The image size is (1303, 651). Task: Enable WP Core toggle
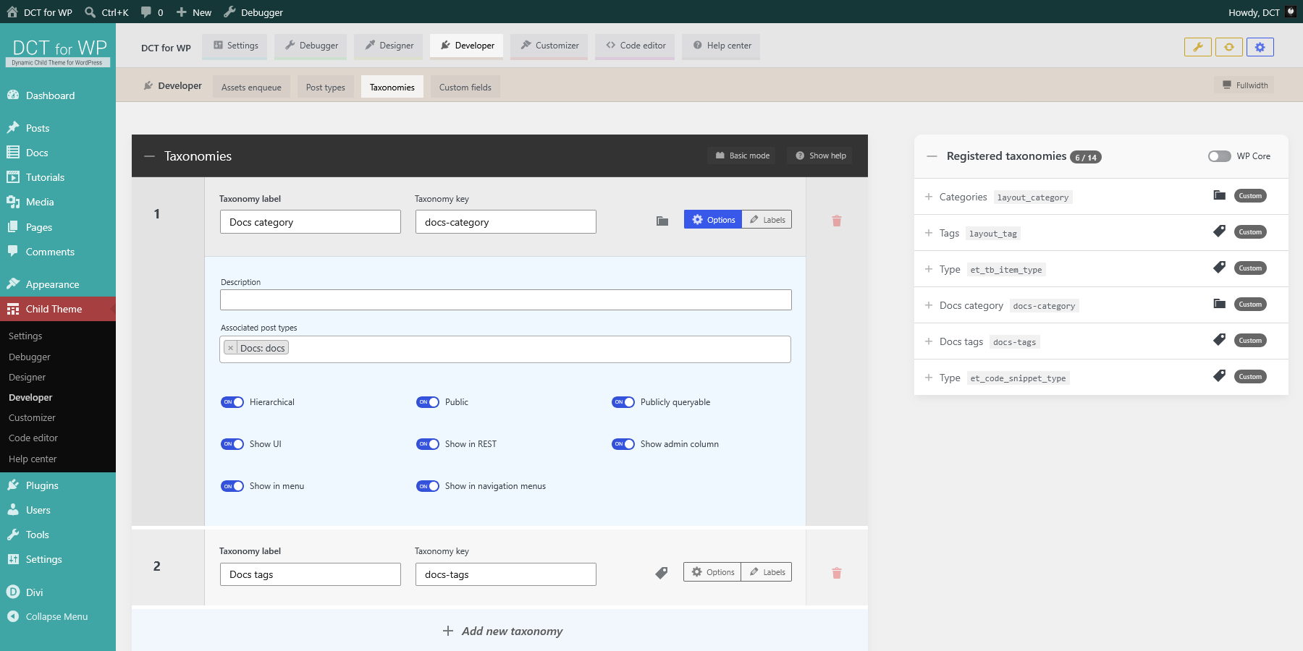[x=1220, y=156]
